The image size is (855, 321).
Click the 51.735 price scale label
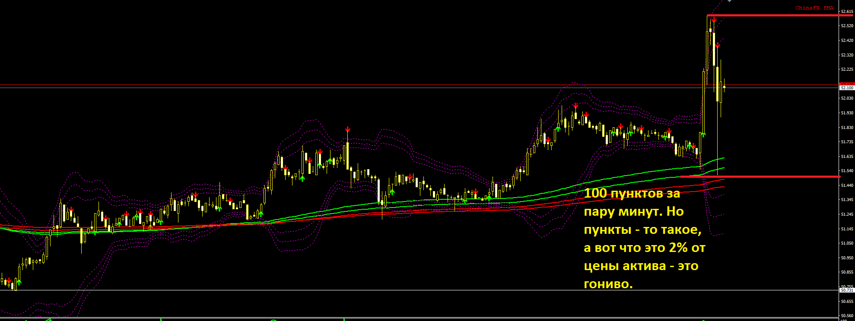pos(847,142)
